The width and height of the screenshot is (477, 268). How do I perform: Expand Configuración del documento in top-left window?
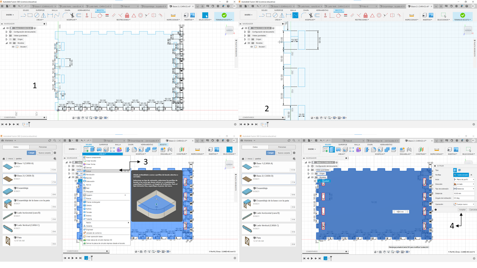(6, 32)
